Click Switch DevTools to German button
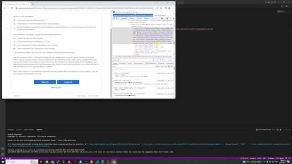 click(144, 15)
